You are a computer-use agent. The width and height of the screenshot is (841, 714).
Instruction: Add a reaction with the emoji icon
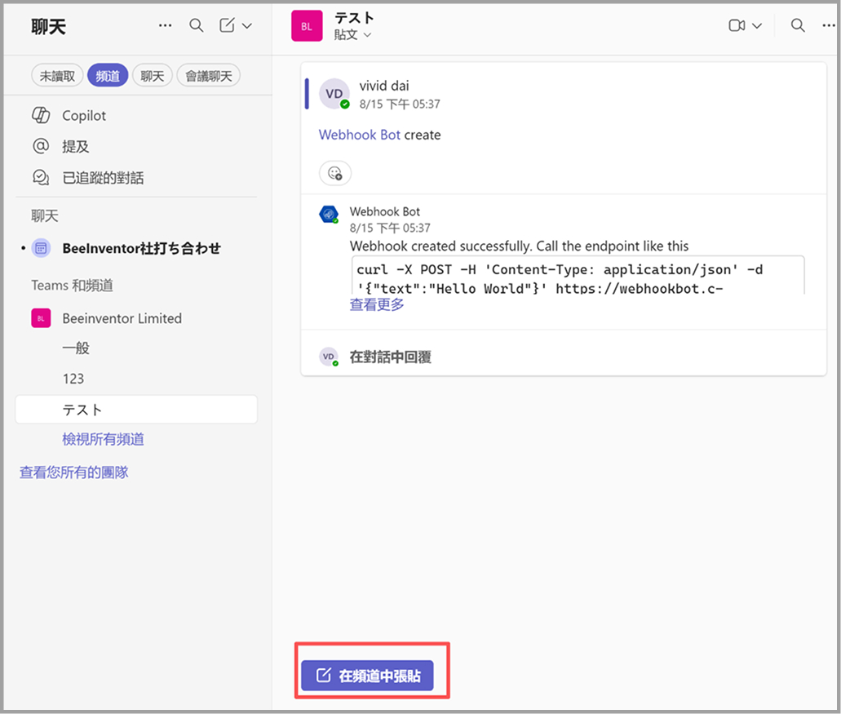click(x=334, y=173)
